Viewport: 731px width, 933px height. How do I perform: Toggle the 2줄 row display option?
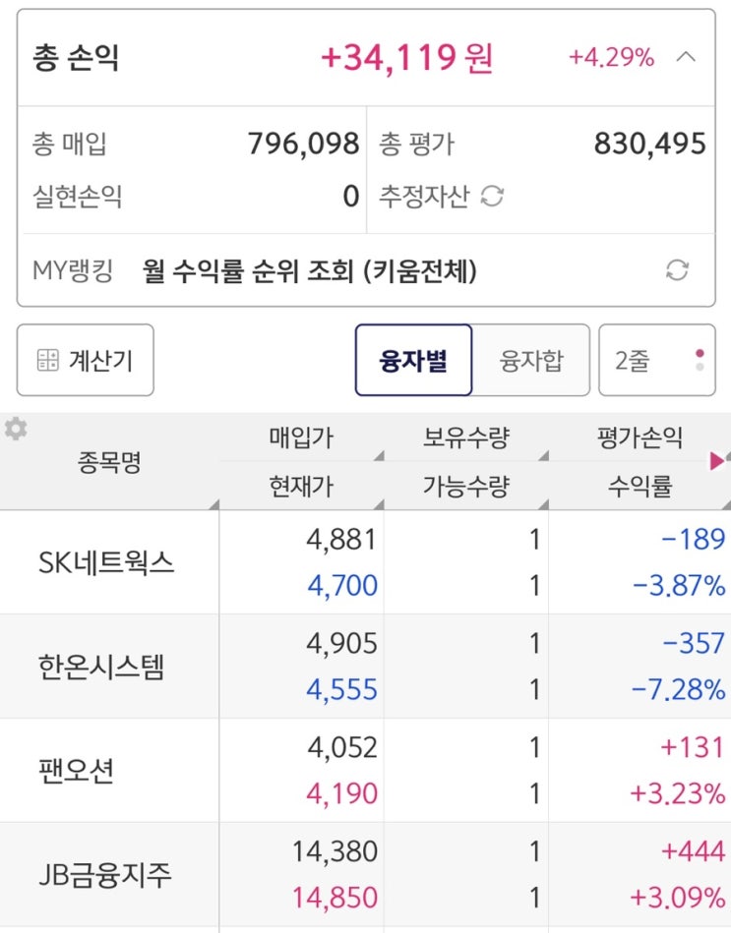tap(656, 360)
